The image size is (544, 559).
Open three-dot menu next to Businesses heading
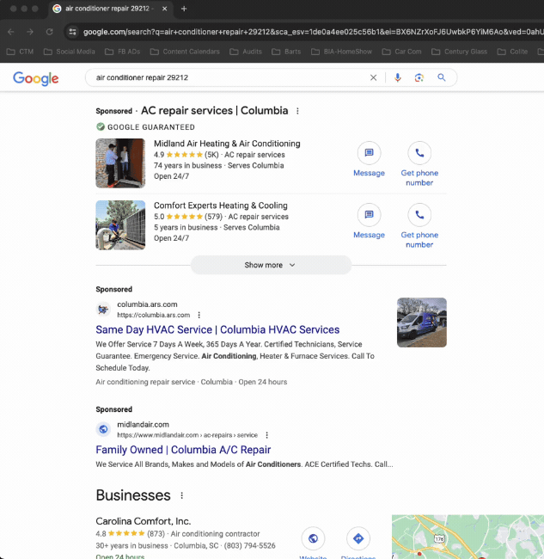[x=181, y=495]
